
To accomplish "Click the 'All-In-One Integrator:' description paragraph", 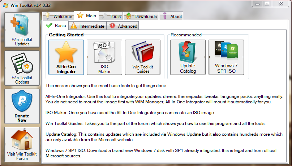I will pyautogui.click(x=164, y=99).
